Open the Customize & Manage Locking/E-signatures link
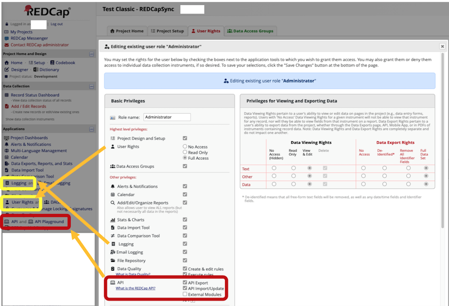 click(x=52, y=209)
